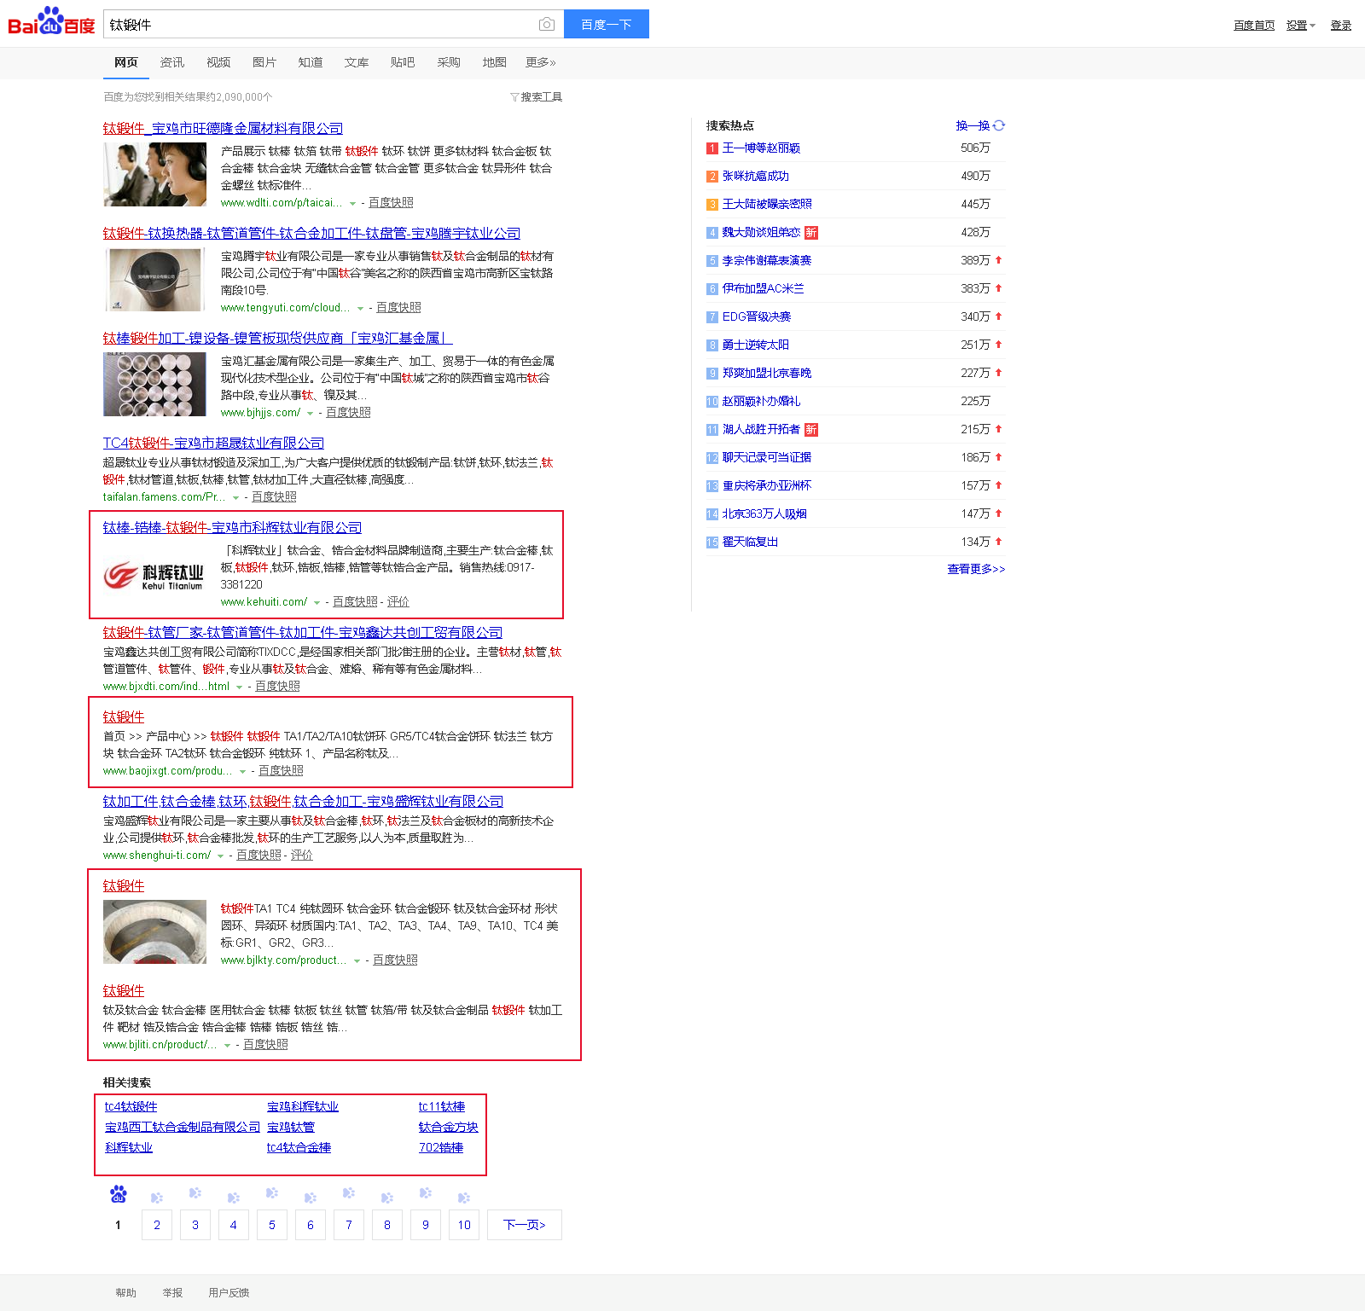Click 评价 link for kehuiti.com result
The width and height of the screenshot is (1365, 1311).
pos(398,601)
